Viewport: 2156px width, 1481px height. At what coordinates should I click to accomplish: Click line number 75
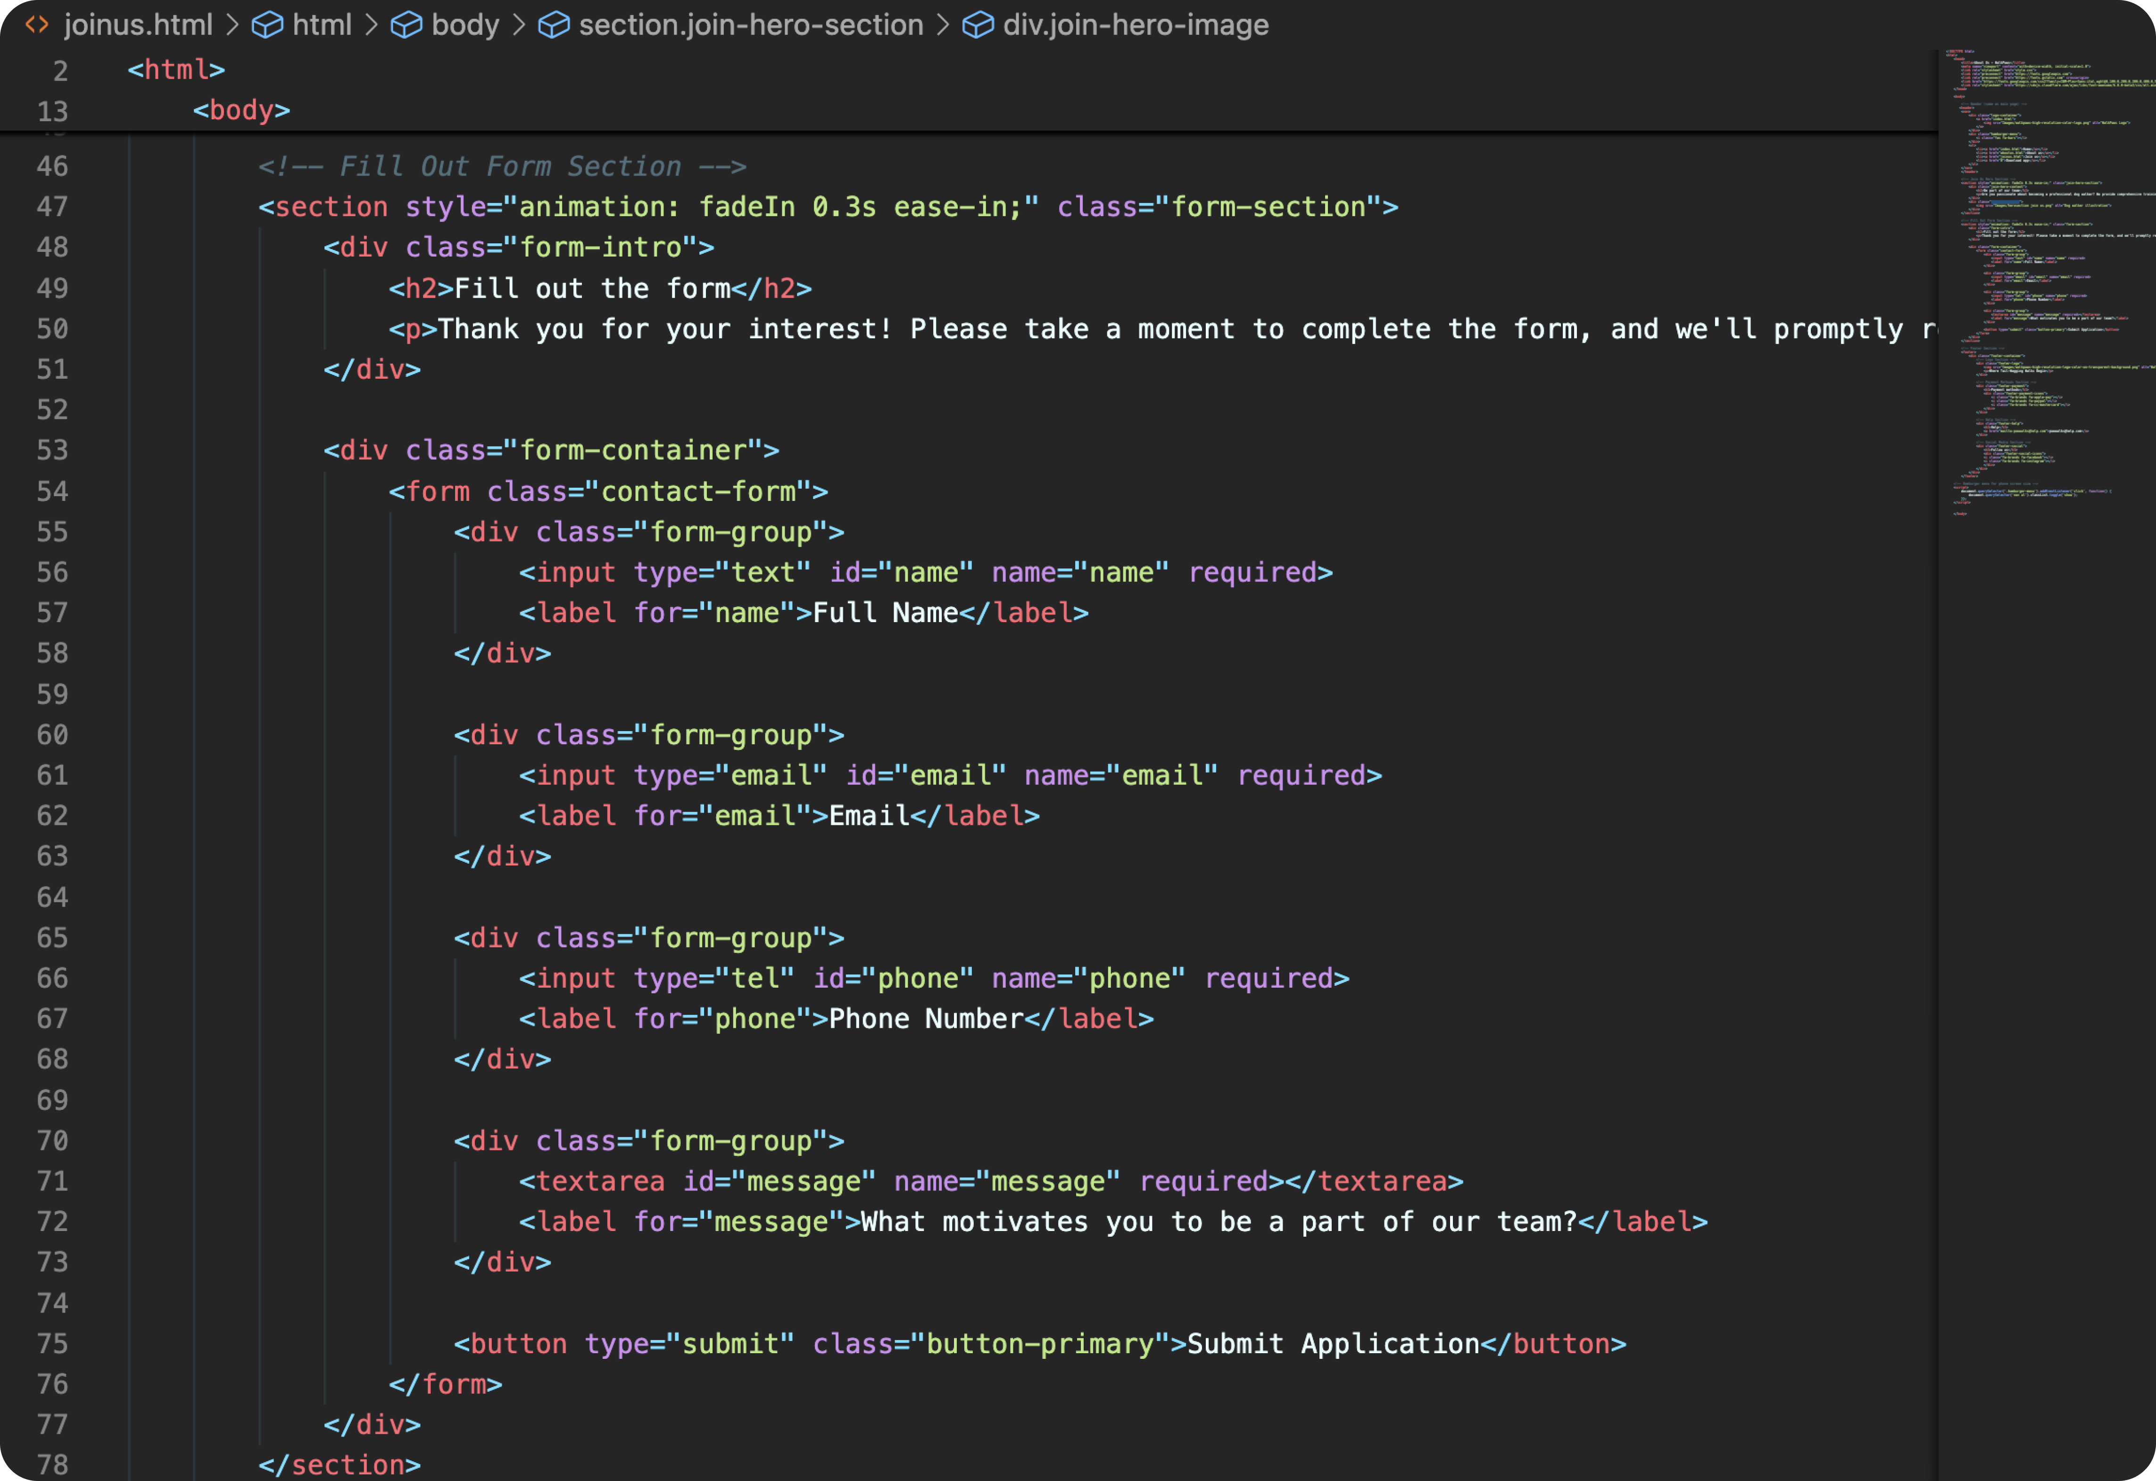[x=52, y=1344]
